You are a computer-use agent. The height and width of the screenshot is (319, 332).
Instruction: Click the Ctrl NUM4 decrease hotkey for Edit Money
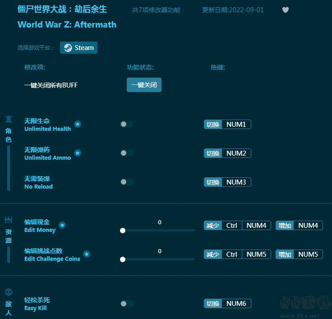tap(246, 226)
